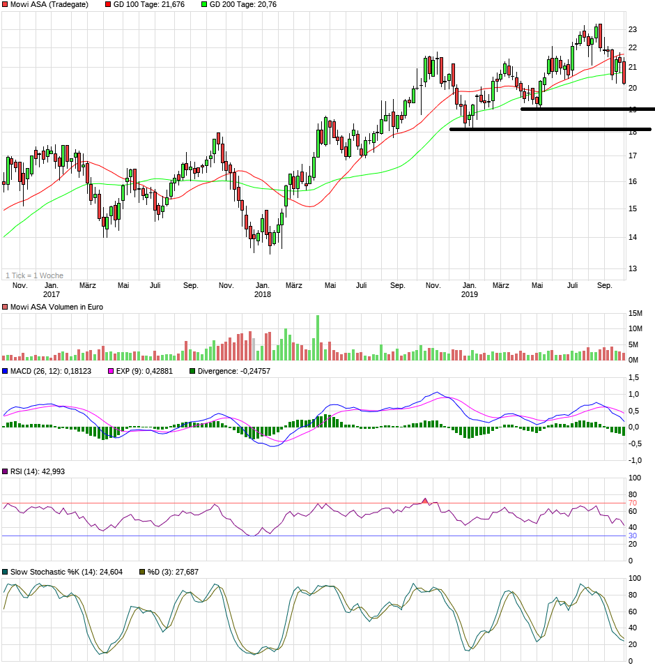655x668 pixels.
Task: Click the red Mowi ASA (Tradegate) legend swatch
Action: click(x=6, y=5)
